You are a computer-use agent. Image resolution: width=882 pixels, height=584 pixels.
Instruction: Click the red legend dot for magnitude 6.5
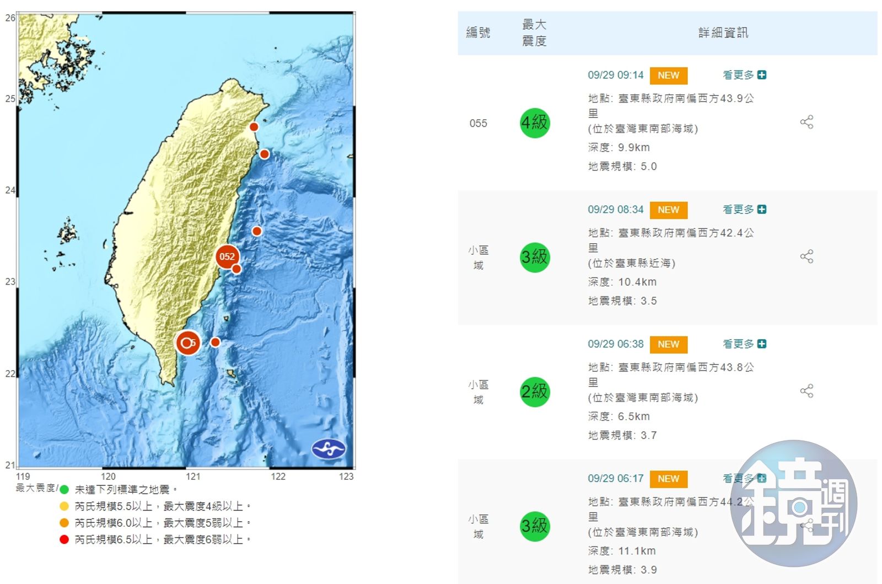coord(64,539)
